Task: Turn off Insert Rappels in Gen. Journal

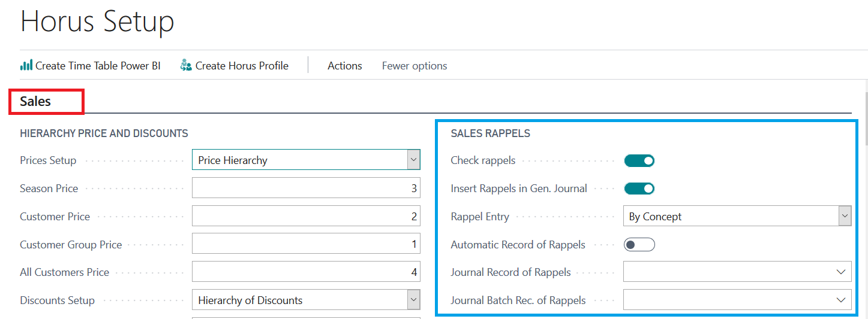Action: [x=639, y=189]
